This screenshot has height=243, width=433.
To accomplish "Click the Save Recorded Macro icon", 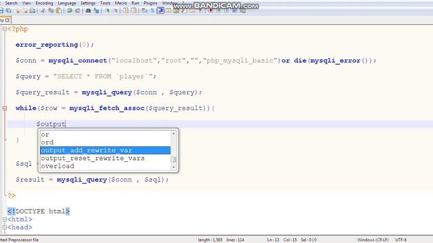I will click(242, 11).
